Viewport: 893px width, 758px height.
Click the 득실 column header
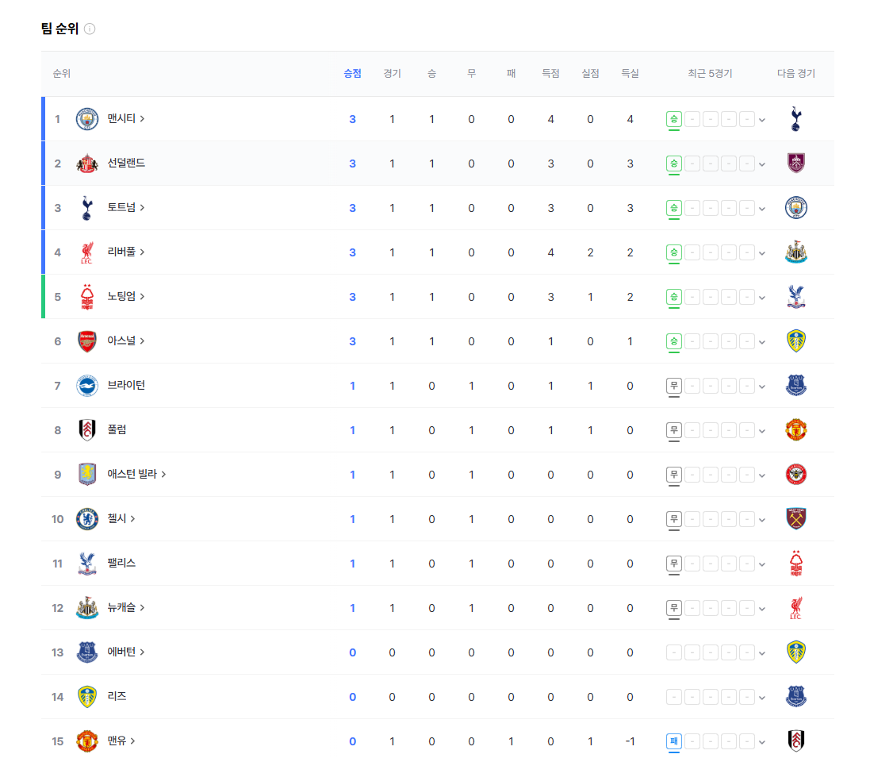[x=630, y=74]
